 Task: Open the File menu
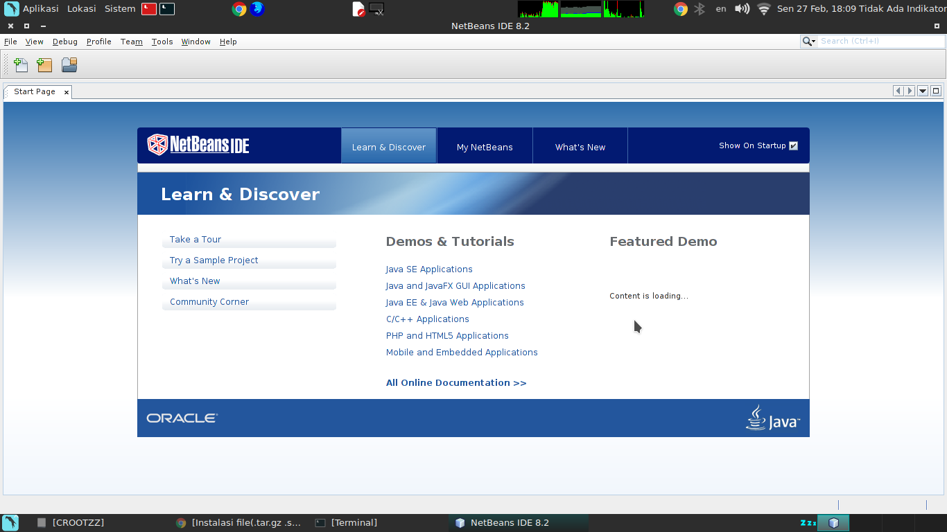coord(10,42)
